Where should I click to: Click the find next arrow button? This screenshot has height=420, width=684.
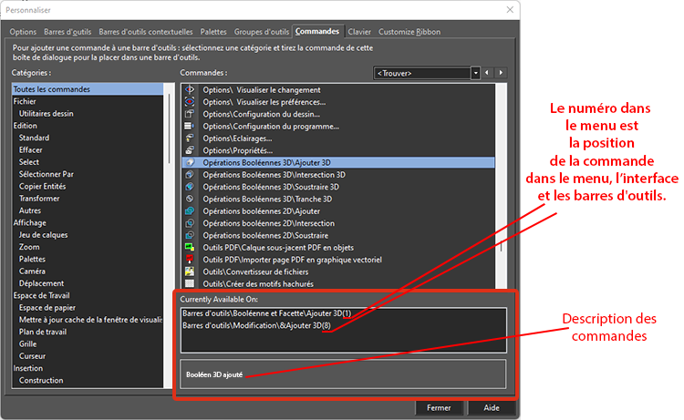(x=501, y=73)
